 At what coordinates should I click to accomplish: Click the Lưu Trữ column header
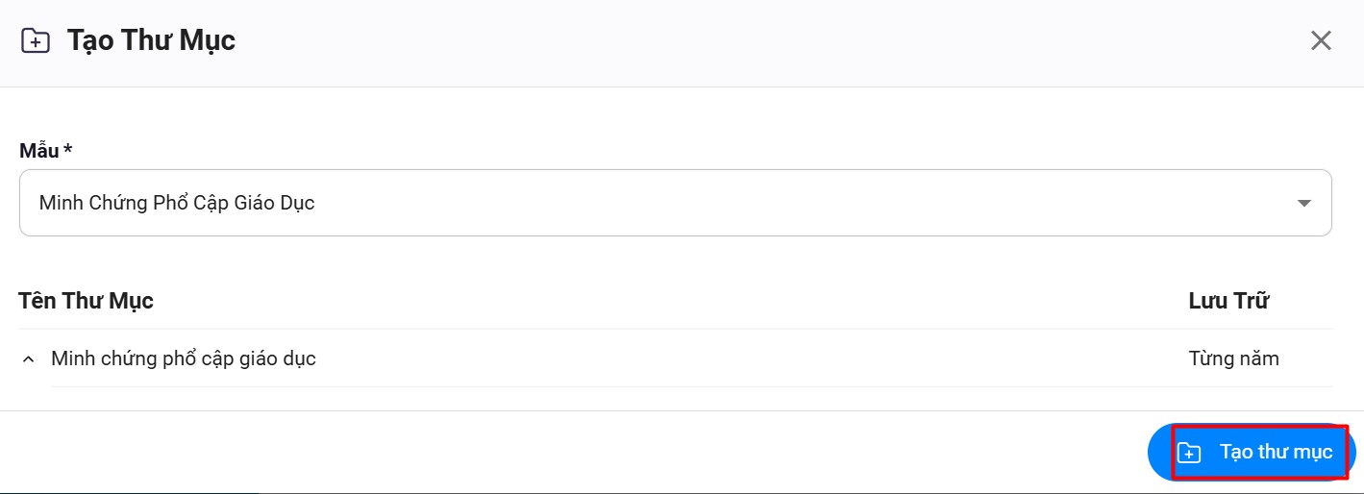coord(1228,301)
